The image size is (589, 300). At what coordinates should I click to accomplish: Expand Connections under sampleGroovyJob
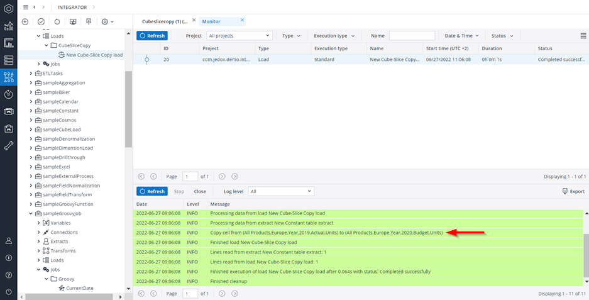point(38,232)
